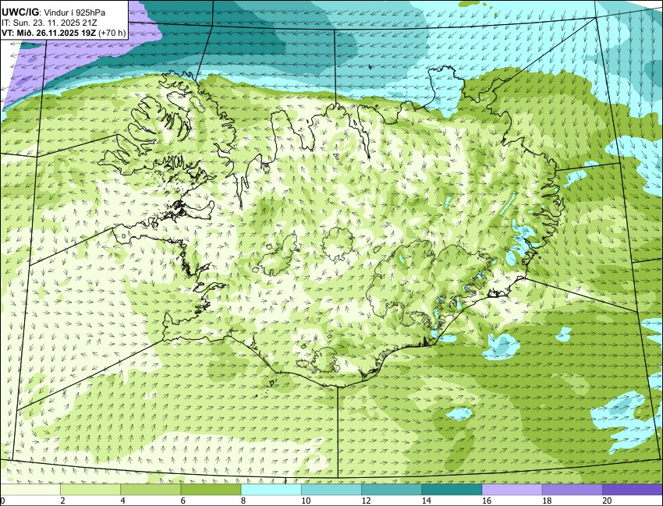Click the 12-14 teal legend swatch

(x=392, y=490)
